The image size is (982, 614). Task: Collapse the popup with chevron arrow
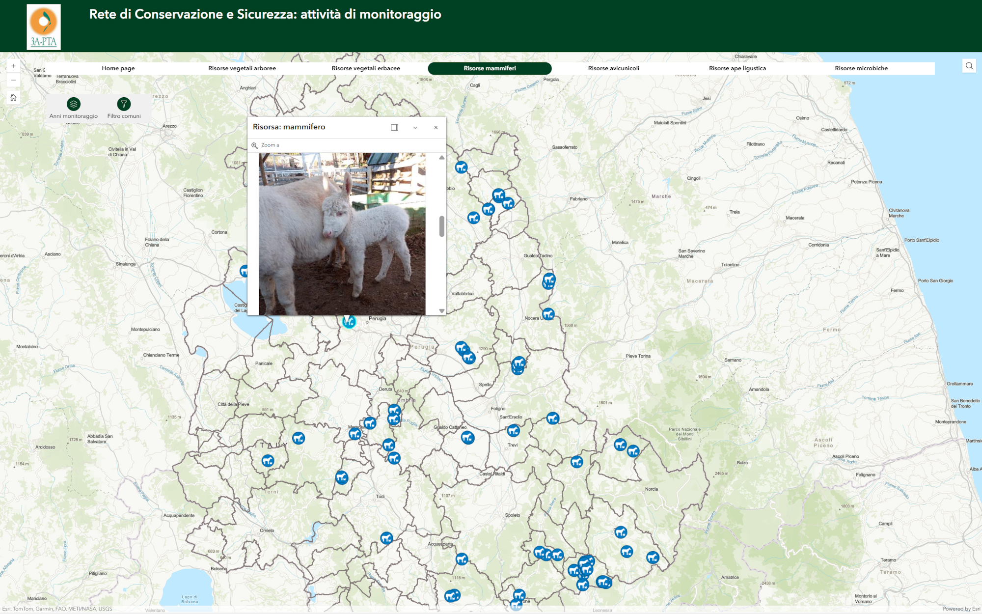(x=415, y=127)
